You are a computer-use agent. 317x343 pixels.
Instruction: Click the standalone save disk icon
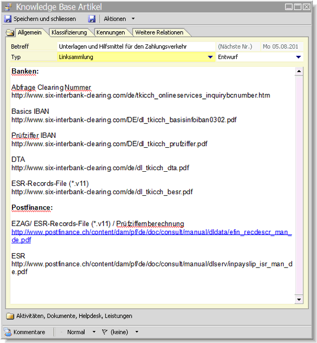tap(92, 19)
